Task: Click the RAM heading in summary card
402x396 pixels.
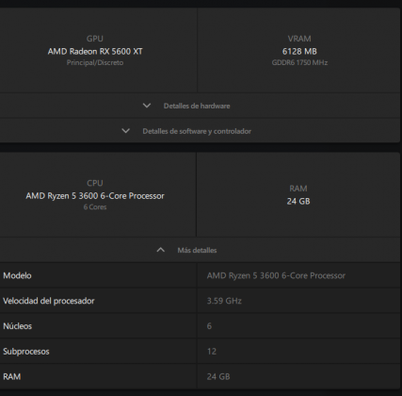Action: pyautogui.click(x=298, y=189)
